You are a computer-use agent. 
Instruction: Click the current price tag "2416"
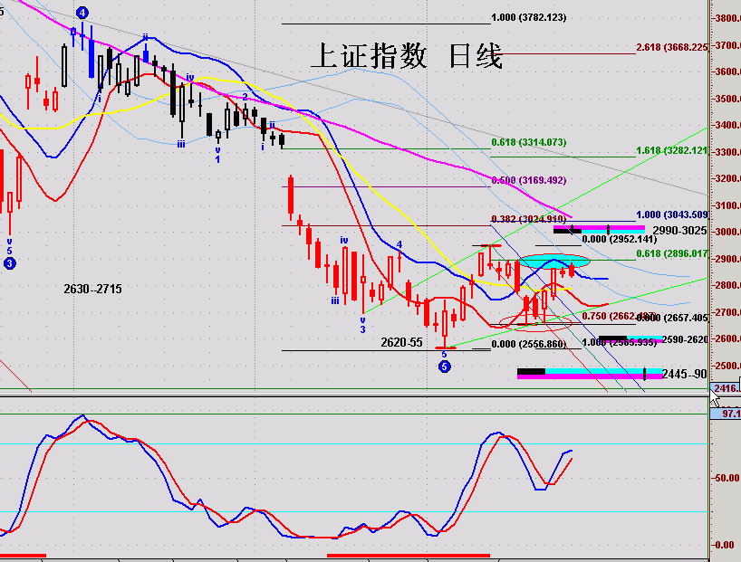pyautogui.click(x=726, y=388)
